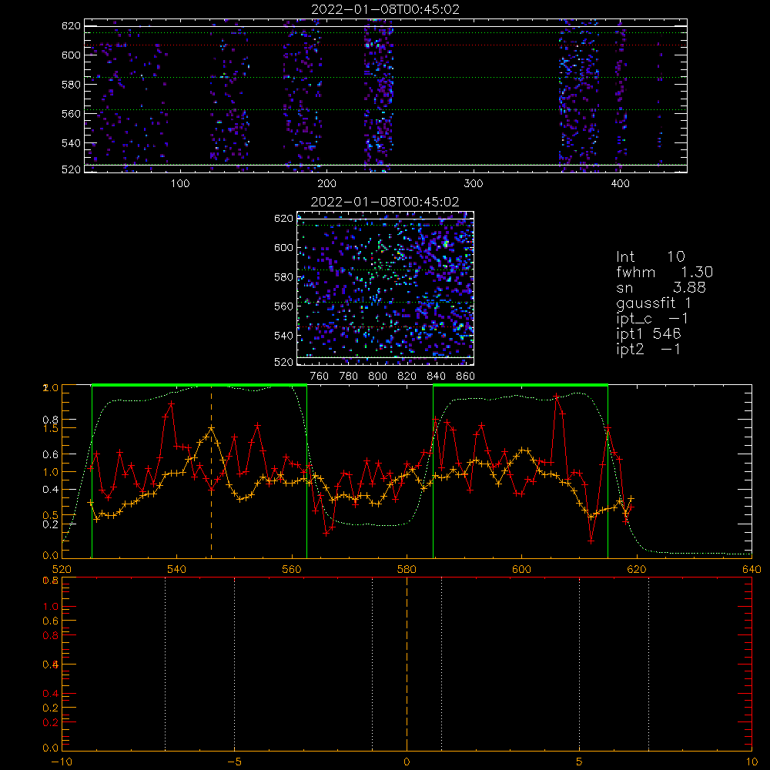Click x-axis label 200 of the top image
Screen dimensions: 770x770
click(326, 184)
